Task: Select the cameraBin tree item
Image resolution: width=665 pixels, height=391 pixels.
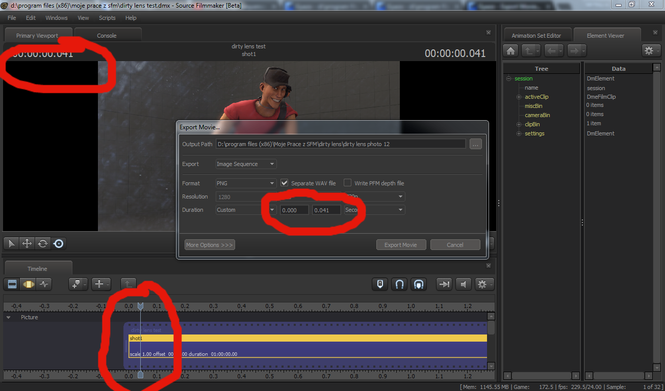Action: [x=537, y=115]
